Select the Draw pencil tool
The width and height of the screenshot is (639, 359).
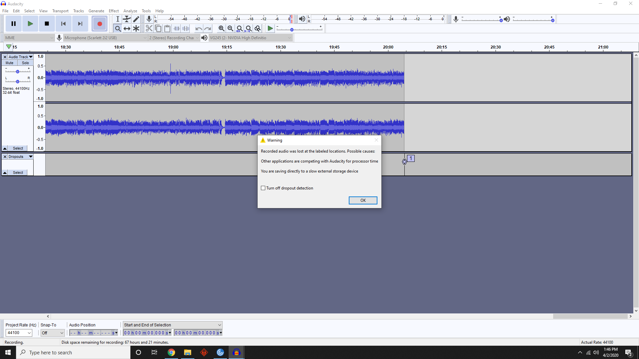pyautogui.click(x=136, y=19)
